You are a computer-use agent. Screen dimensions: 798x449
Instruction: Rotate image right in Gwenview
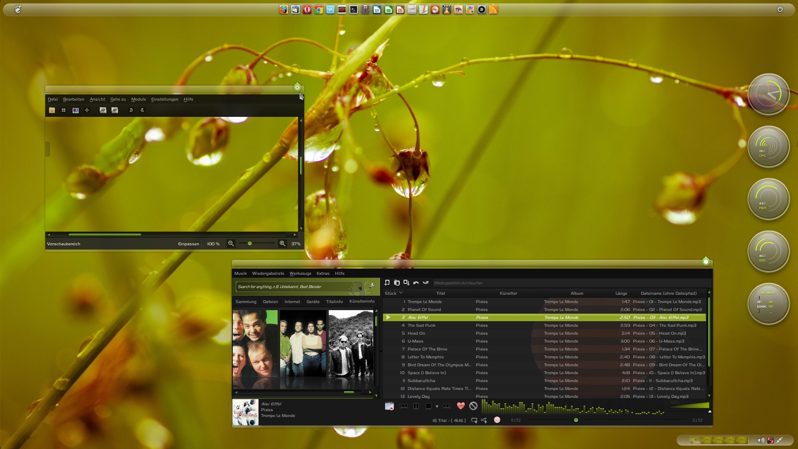[x=143, y=110]
